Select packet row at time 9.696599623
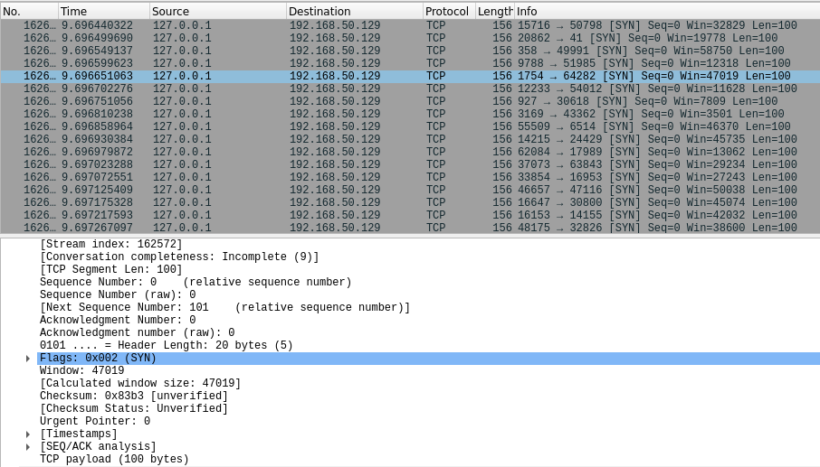The height and width of the screenshot is (467, 820). (x=410, y=63)
